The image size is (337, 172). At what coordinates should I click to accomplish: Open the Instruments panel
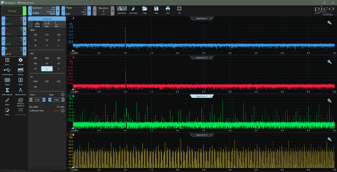tap(122, 10)
